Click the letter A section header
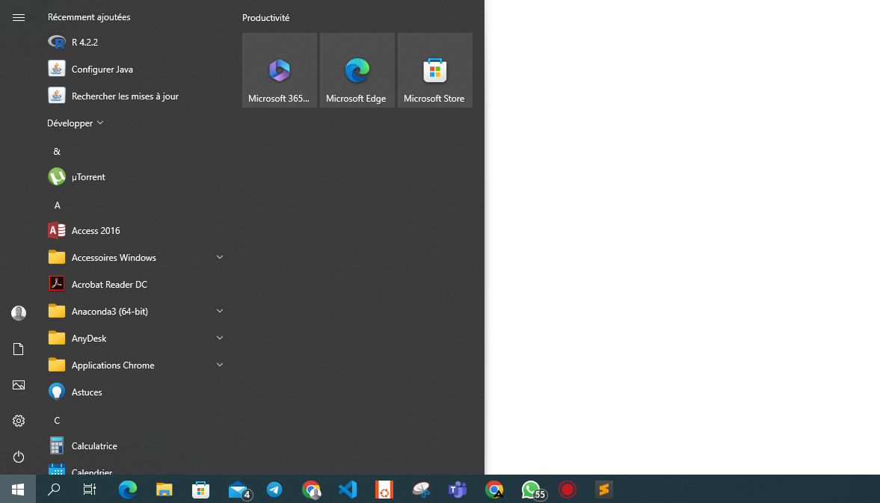 [58, 206]
